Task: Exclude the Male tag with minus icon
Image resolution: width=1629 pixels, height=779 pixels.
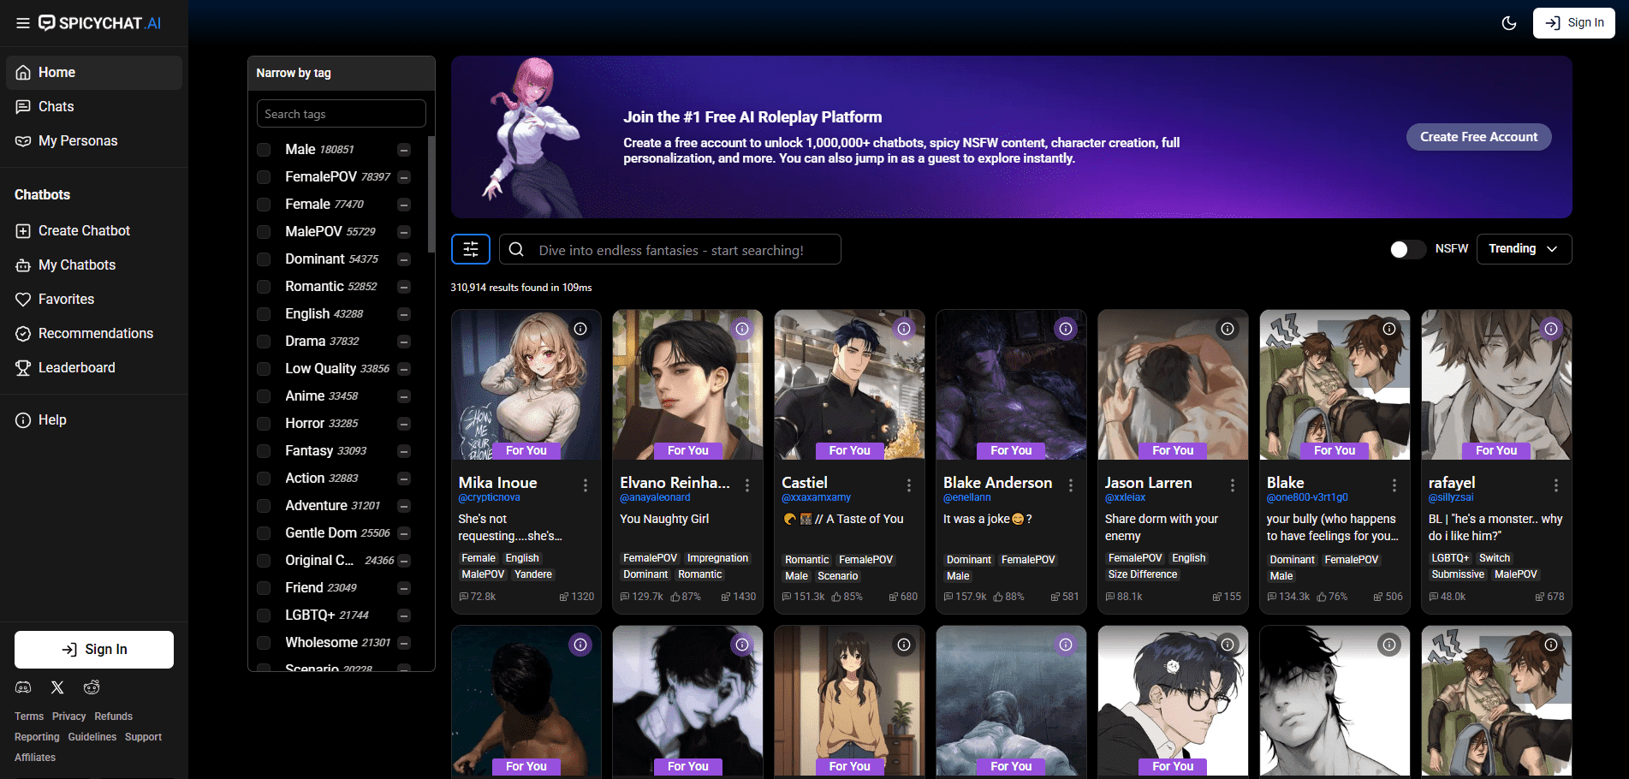Action: [x=404, y=150]
